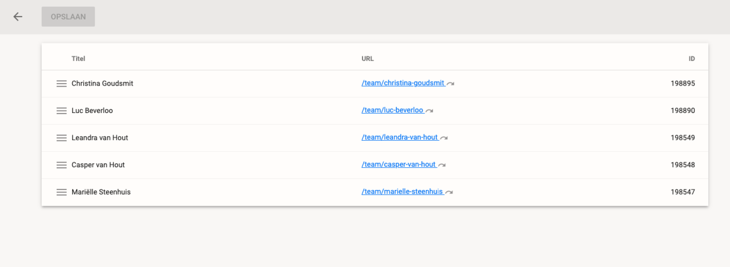Click the back arrow icon
This screenshot has height=267, width=730.
click(x=18, y=17)
